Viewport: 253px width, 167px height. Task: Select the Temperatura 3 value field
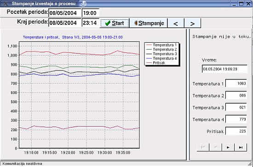click(236, 107)
